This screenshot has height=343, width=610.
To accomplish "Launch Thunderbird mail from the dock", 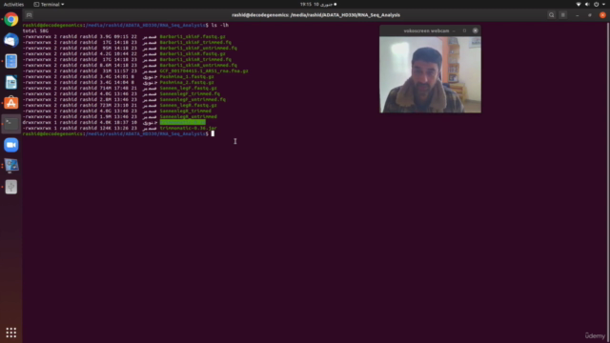I will (x=10, y=40).
